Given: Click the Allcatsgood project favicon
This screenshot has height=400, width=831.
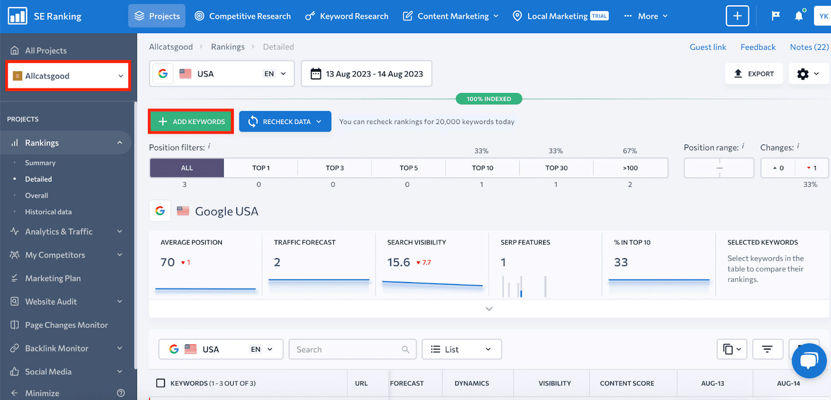Looking at the screenshot, I should point(17,76).
